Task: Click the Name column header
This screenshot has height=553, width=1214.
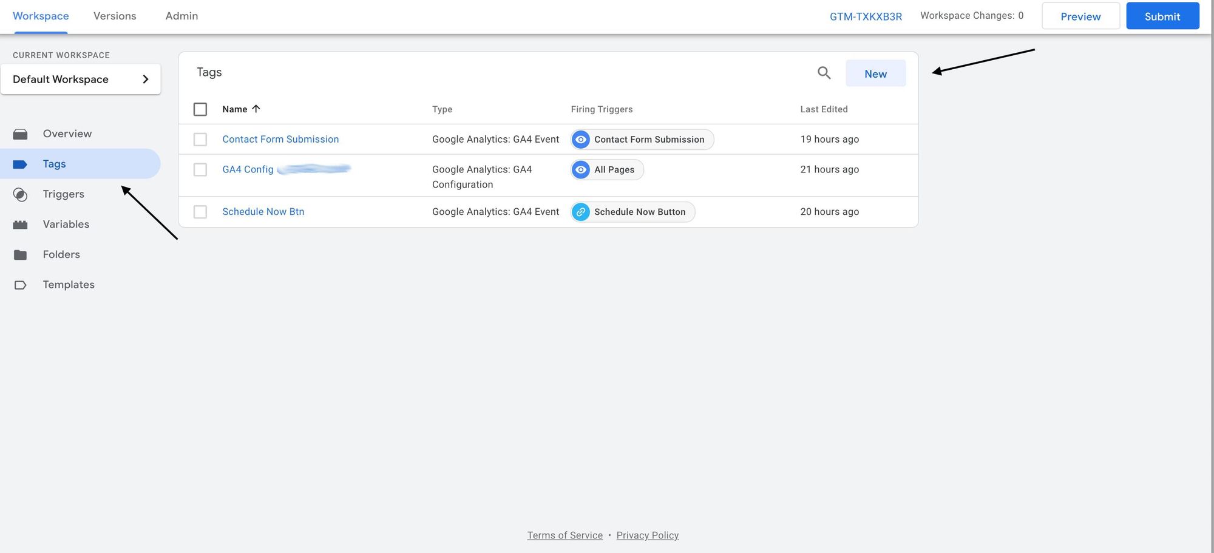Action: (234, 109)
